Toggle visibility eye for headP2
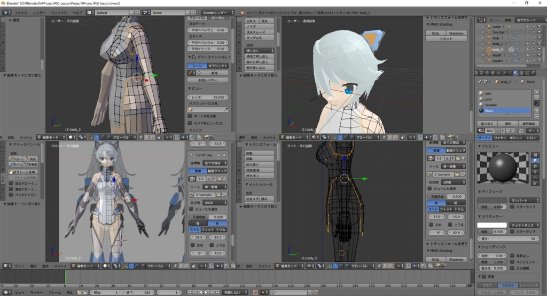Viewport: 547px width, 296px height. point(528,61)
